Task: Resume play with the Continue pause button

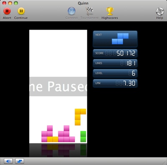Action: (x=21, y=11)
